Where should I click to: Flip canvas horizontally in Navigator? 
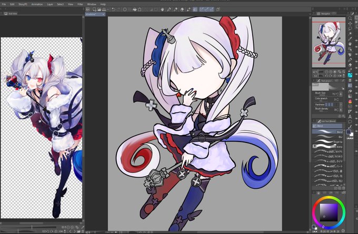click(x=339, y=76)
